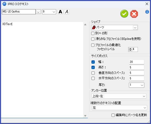Image resolution: width=151 pixels, height=124 pixels.
Task: Click the text area scroll up arrow
Action: click(x=85, y=25)
